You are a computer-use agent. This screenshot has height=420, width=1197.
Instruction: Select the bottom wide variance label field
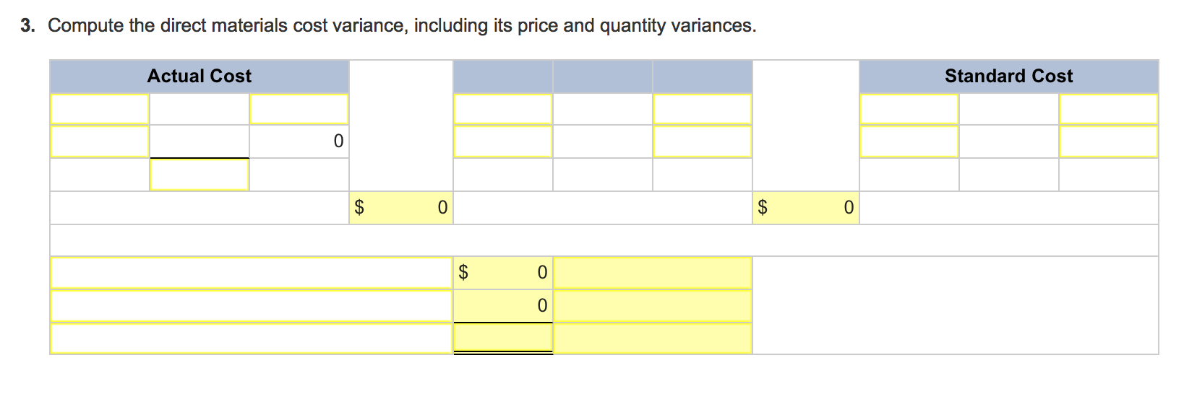(252, 338)
